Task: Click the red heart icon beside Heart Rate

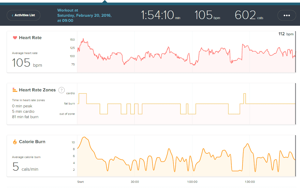Action: coord(15,38)
